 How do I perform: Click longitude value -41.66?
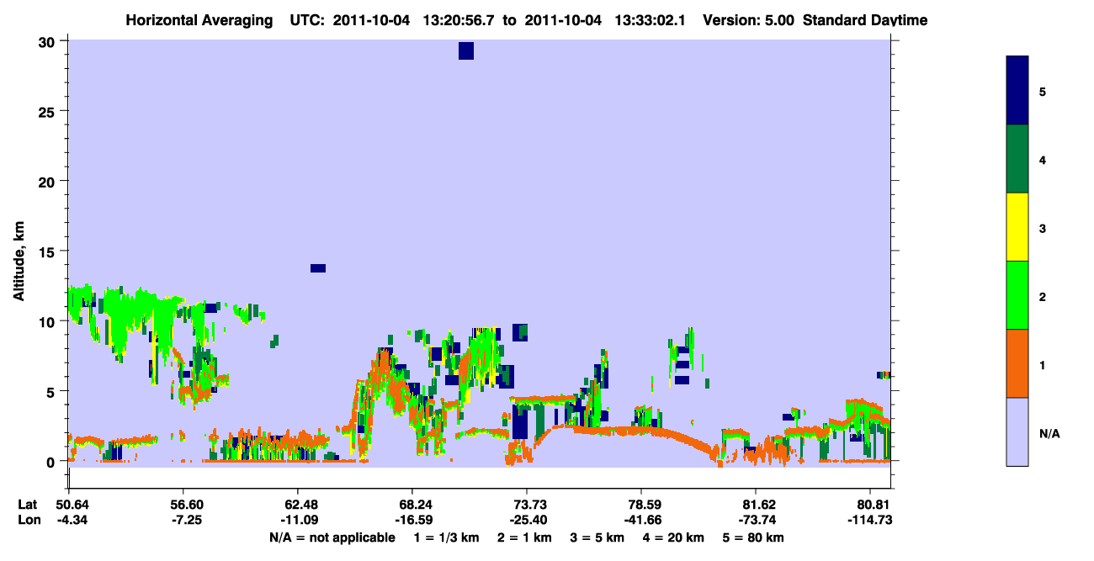point(641,521)
